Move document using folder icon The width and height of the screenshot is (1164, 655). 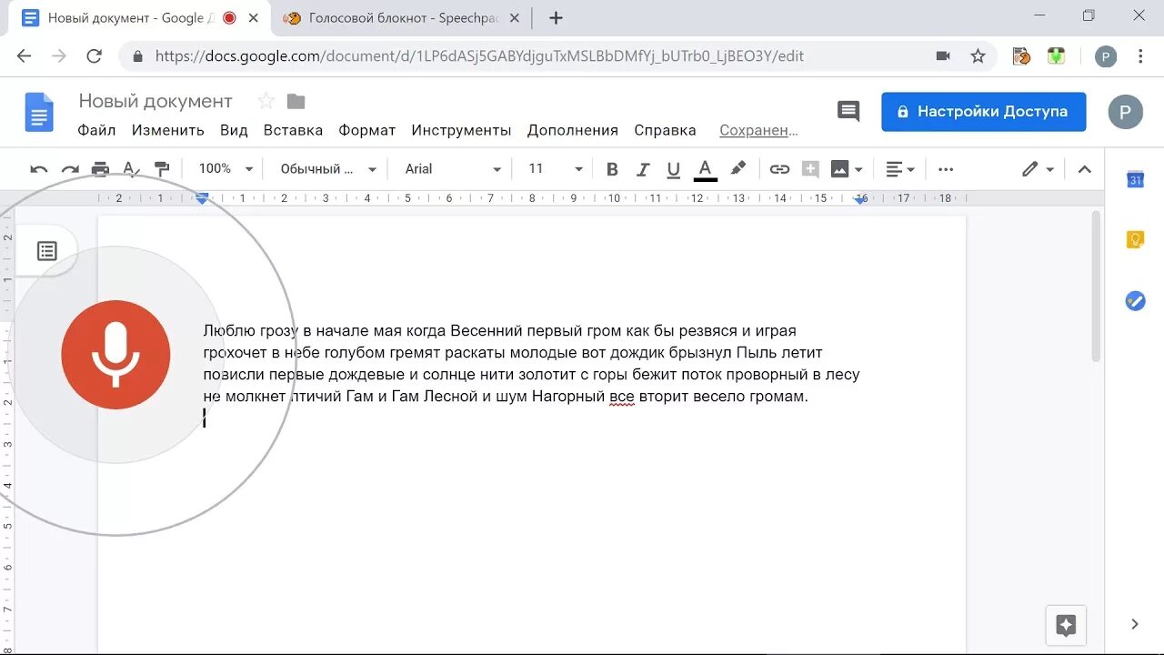click(x=296, y=101)
